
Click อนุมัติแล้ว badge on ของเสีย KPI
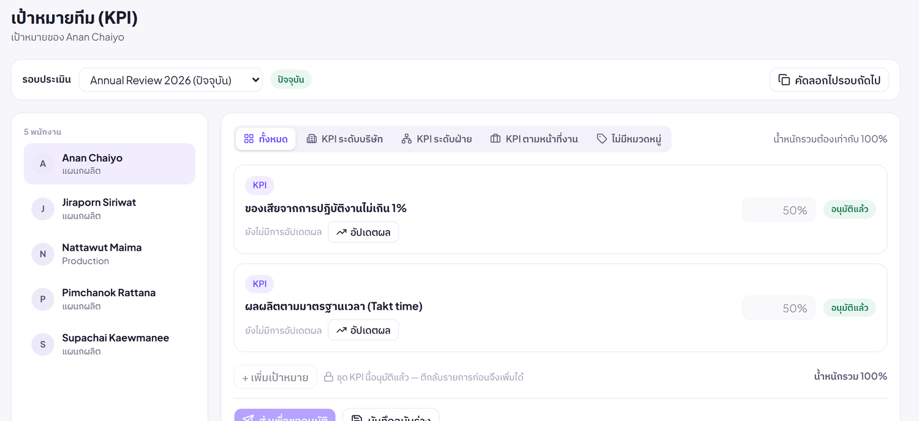(x=850, y=209)
